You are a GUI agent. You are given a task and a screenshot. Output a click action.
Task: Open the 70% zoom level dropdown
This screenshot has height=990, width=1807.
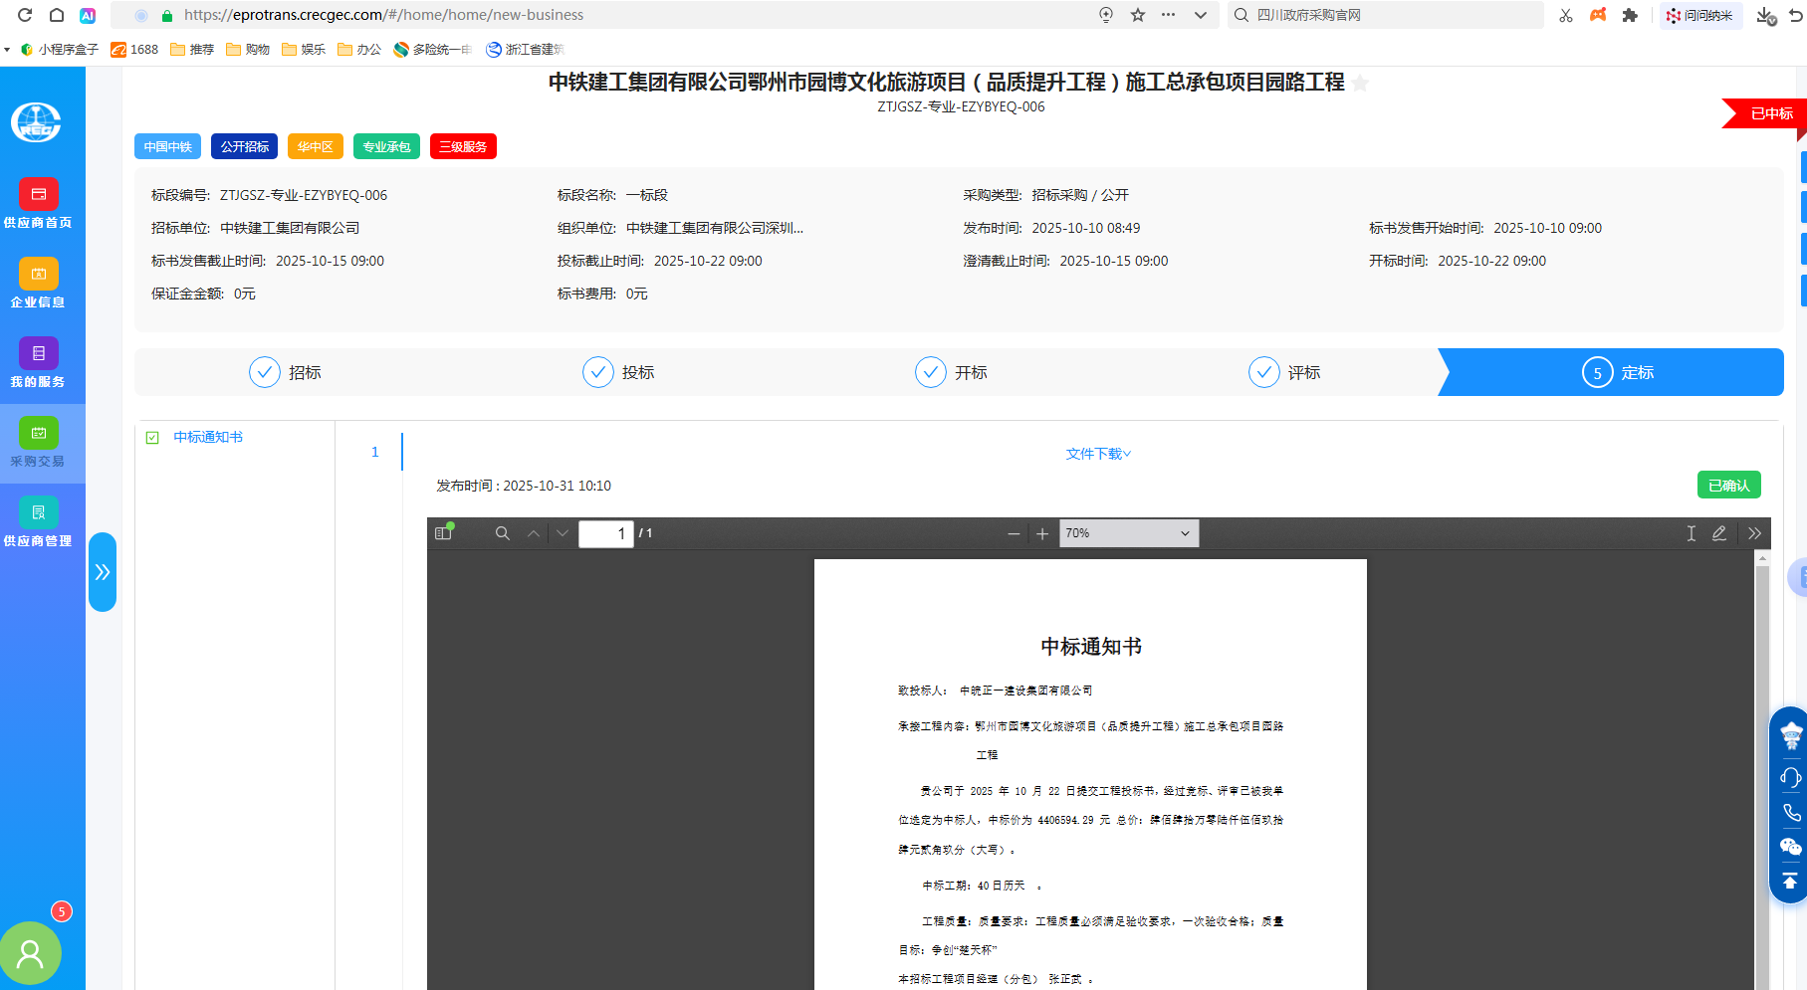coord(1128,533)
